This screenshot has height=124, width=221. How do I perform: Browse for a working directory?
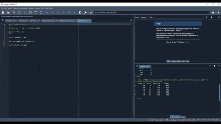213,12
